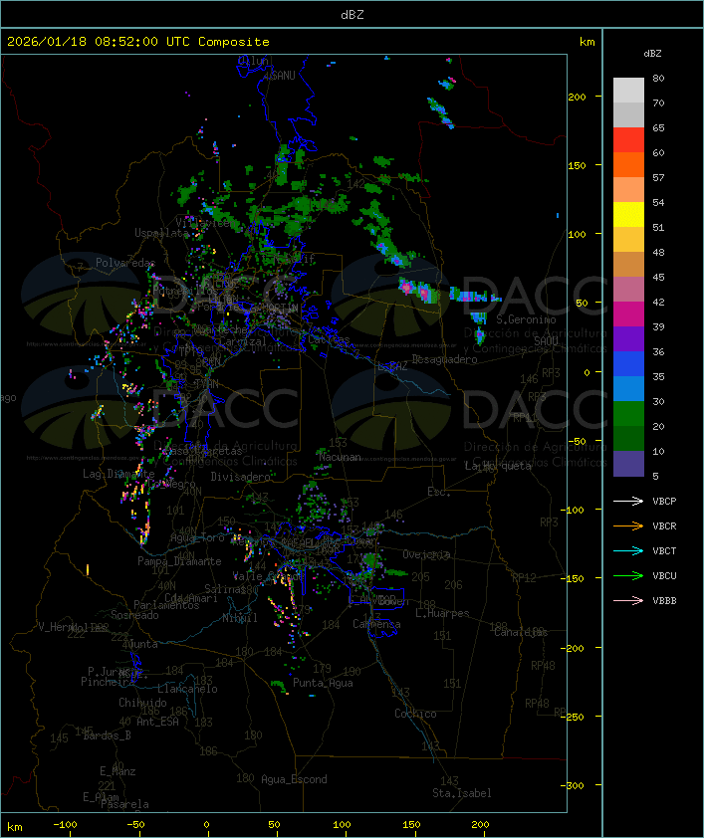Click the Sta.Isabel location label
The width and height of the screenshot is (704, 838).
pos(461,793)
